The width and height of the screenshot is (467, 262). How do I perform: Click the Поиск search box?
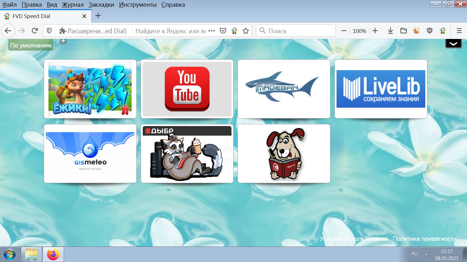pos(296,31)
